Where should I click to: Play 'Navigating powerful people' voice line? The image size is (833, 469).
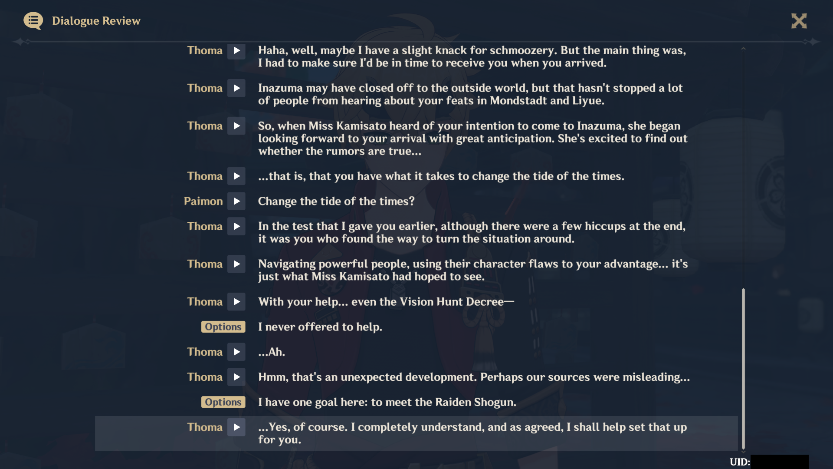tap(236, 264)
